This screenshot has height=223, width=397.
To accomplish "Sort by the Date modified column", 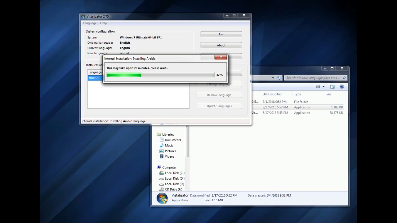I will tap(272, 94).
